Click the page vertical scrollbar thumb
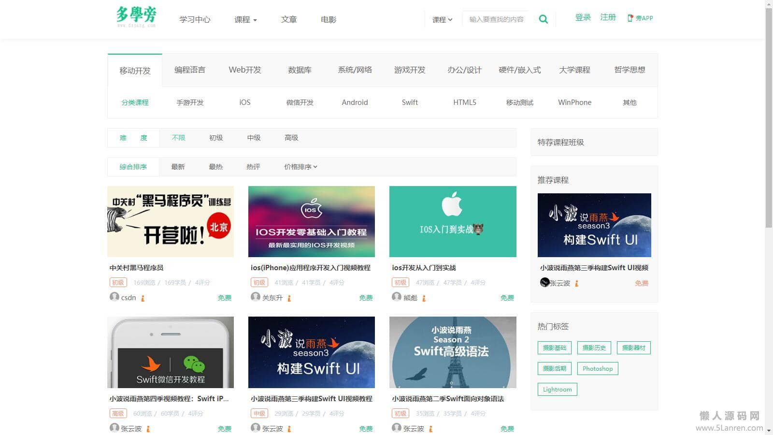Screen dimensions: 773x435 (769, 117)
